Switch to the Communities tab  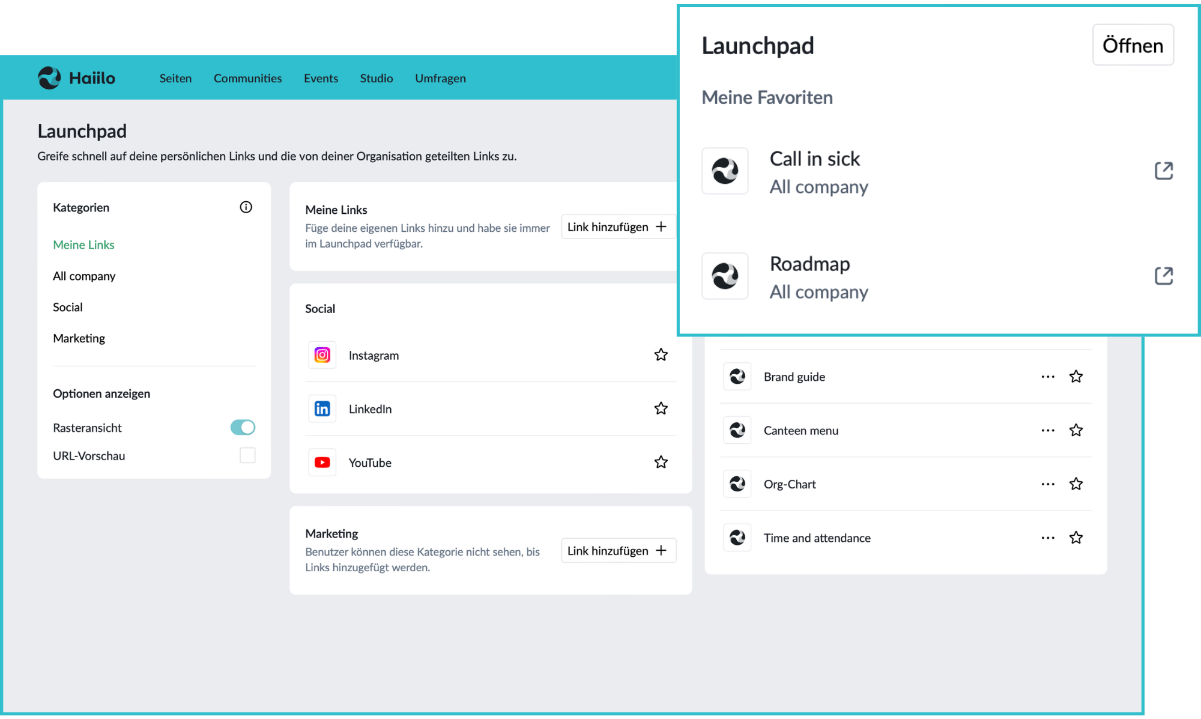click(x=247, y=77)
